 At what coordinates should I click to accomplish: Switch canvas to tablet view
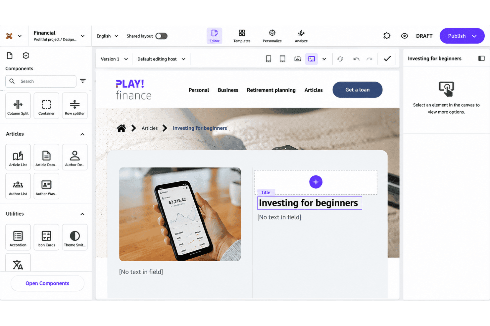(282, 59)
